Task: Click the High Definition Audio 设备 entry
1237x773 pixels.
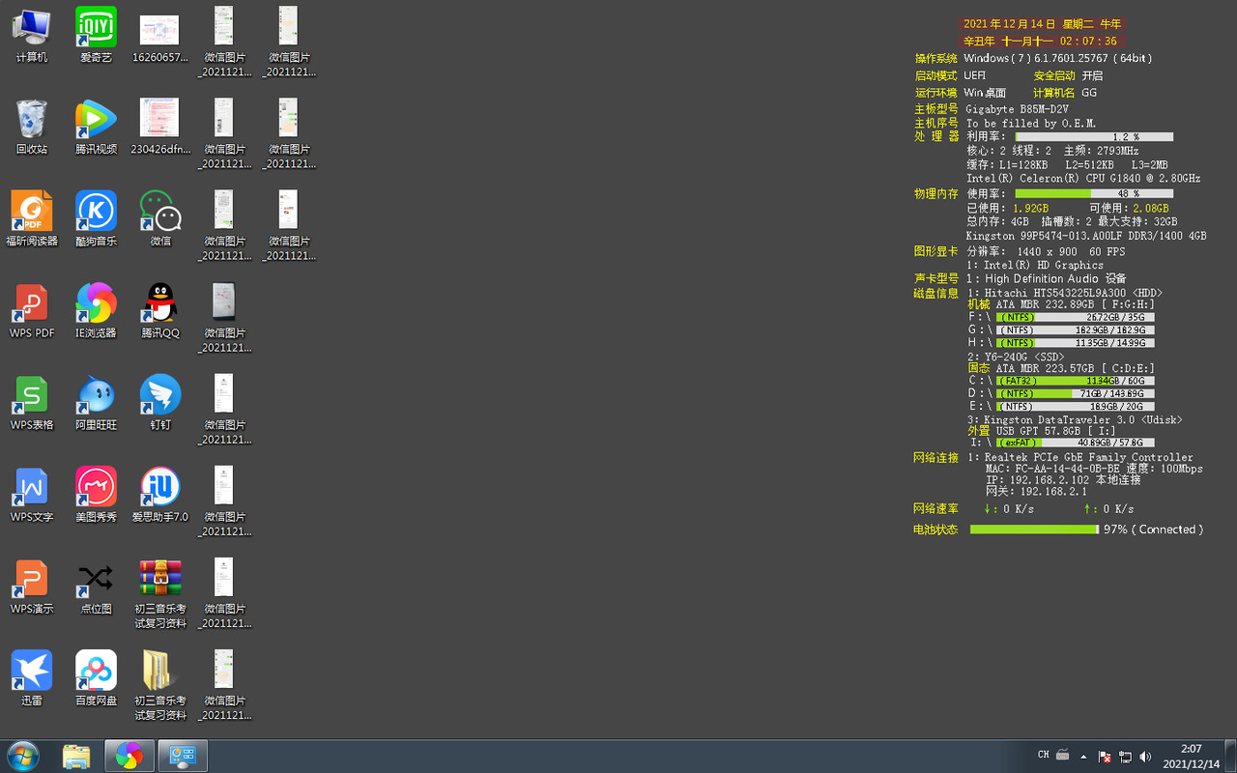Action: (x=1046, y=278)
